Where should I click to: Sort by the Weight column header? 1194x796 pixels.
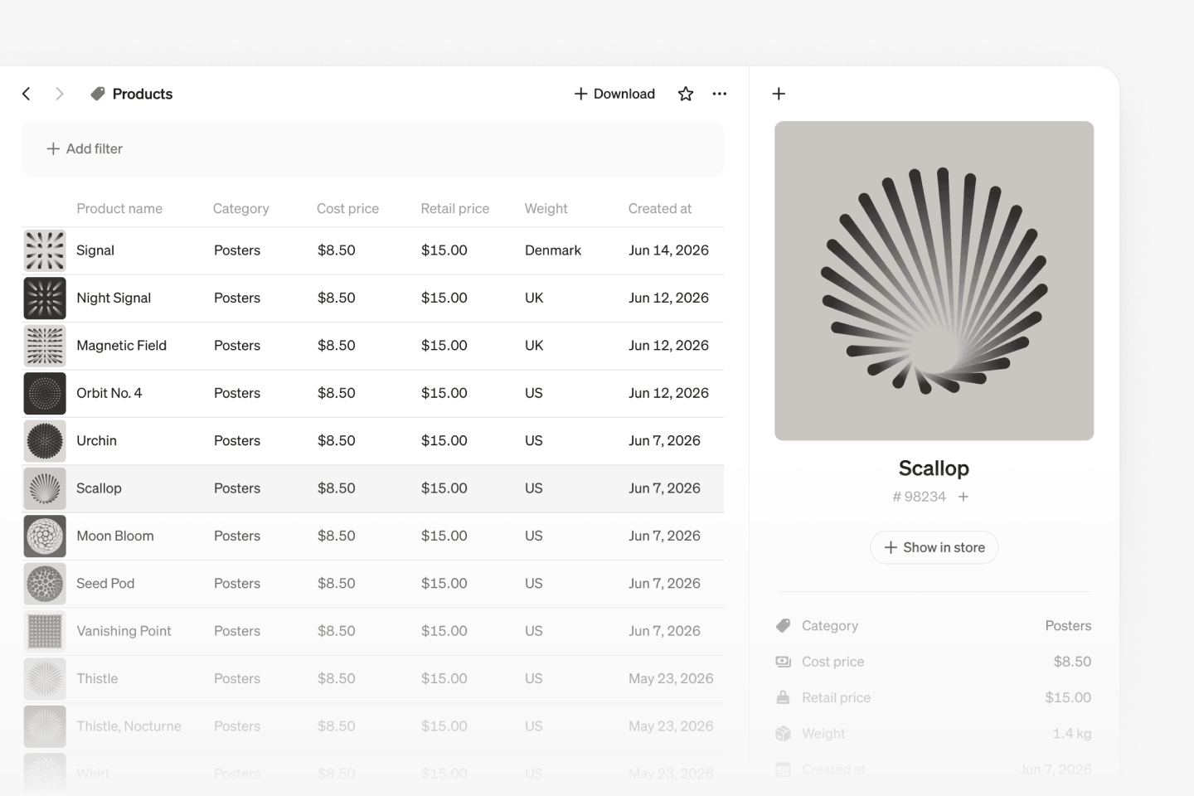coord(546,208)
